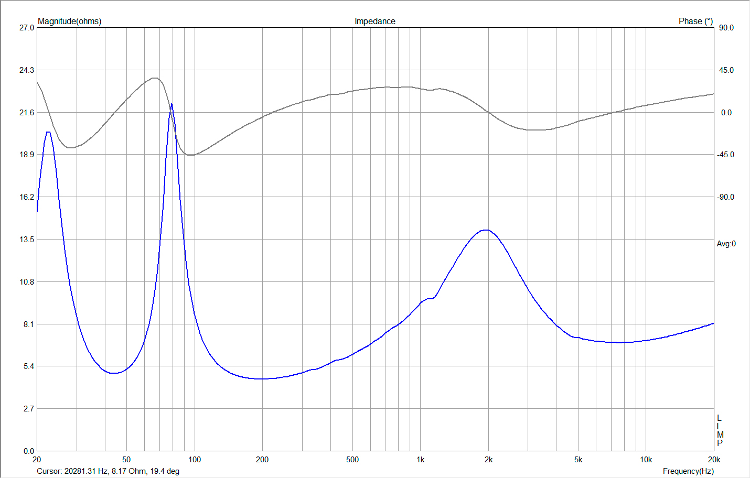
Task: Click the 27.0 magnitude tick label
Action: (x=27, y=27)
